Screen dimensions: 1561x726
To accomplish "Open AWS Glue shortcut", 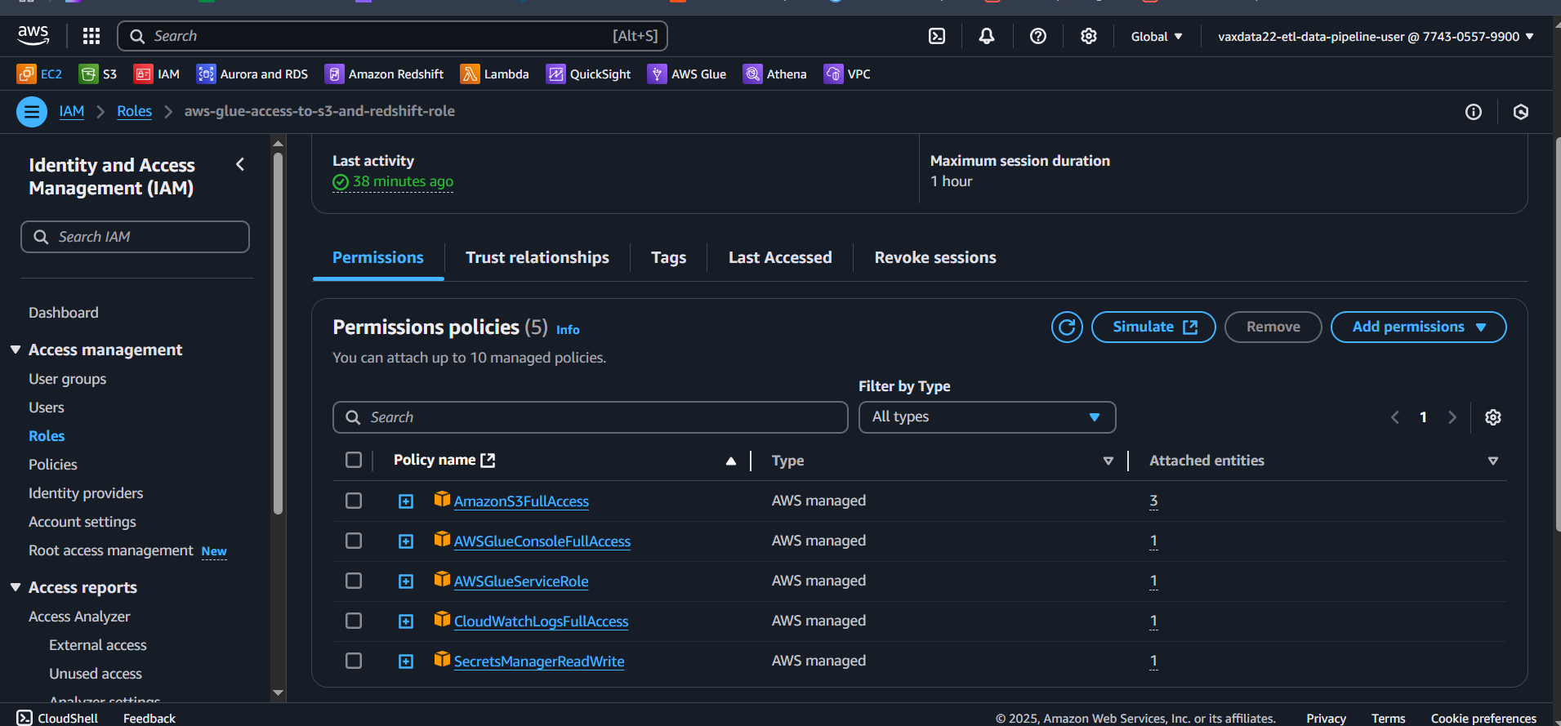I will coord(687,74).
